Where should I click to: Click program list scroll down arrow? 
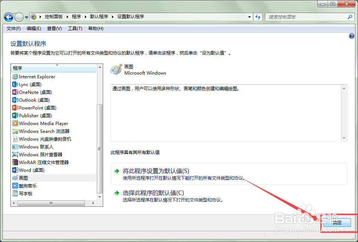100,197
